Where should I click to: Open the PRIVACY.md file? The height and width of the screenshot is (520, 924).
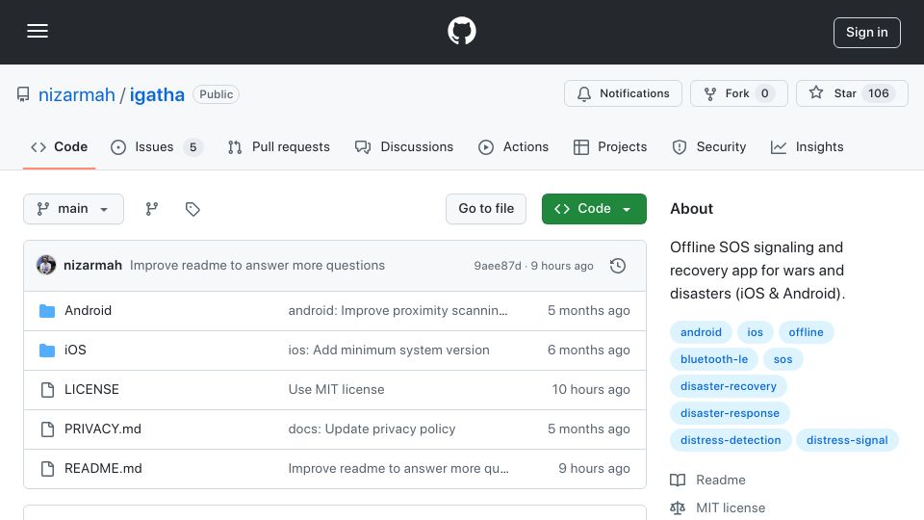click(x=103, y=429)
